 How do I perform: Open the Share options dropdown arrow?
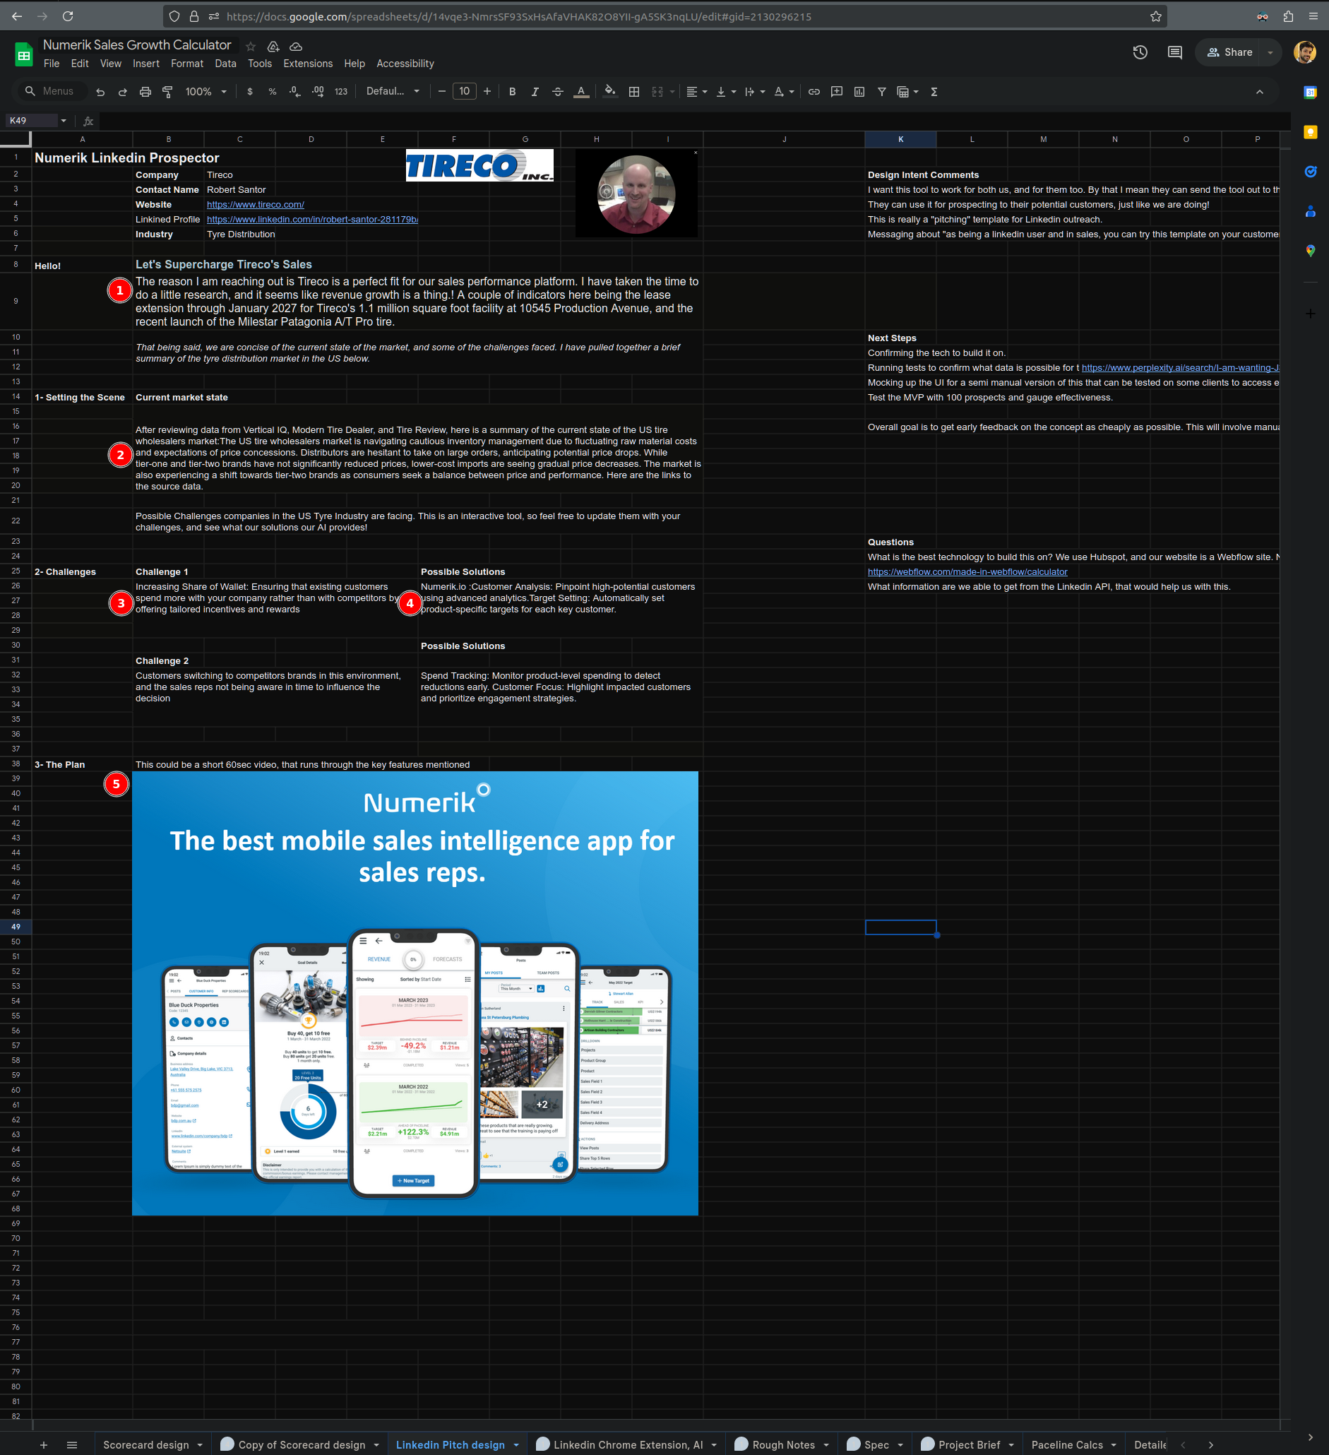point(1270,52)
